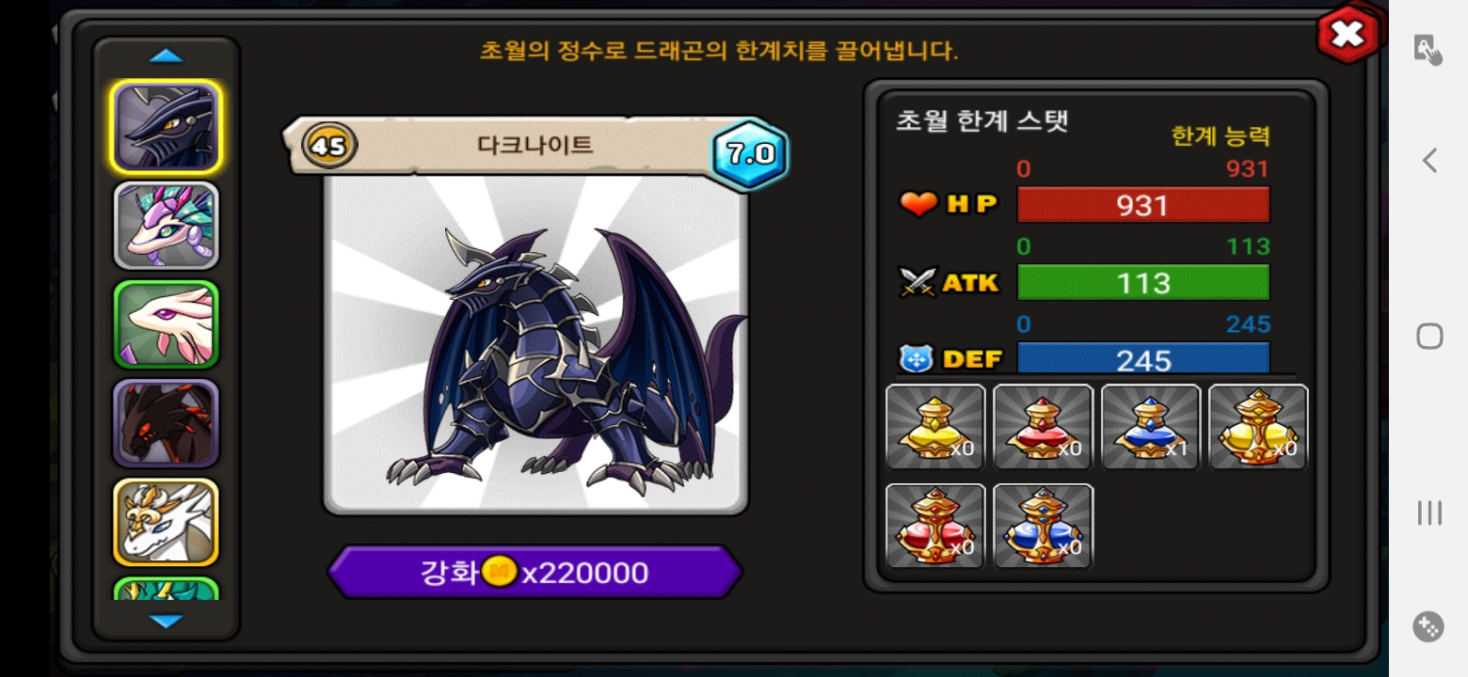1468x677 pixels.
Task: Tap the level 45 badge
Action: point(329,146)
